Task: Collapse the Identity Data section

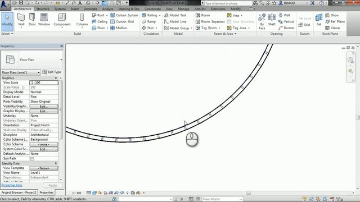Action: tap(56, 163)
